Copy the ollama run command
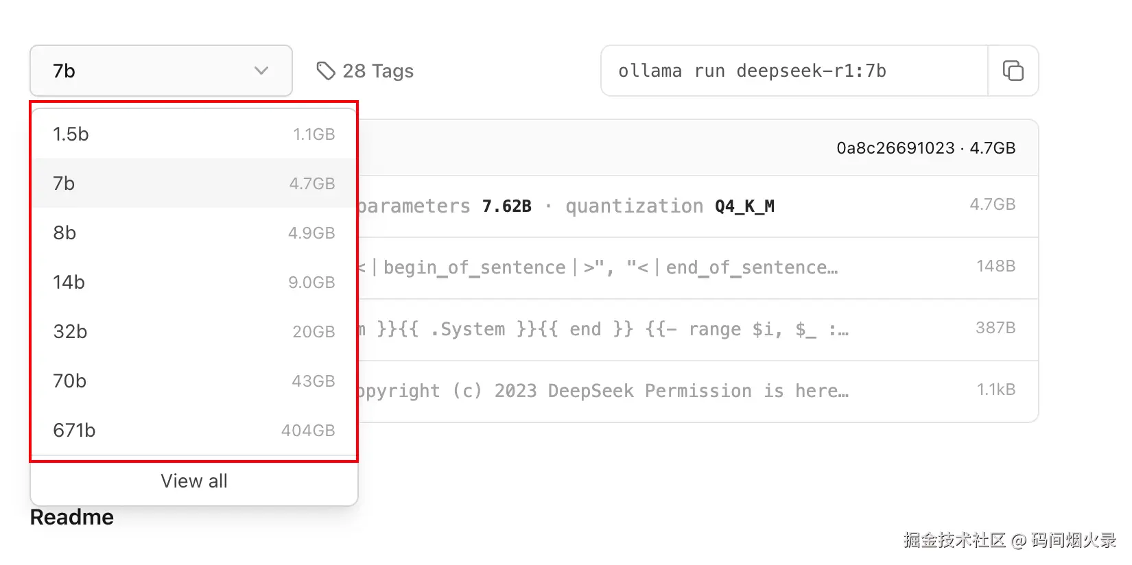This screenshot has height=565, width=1132. [x=1013, y=71]
